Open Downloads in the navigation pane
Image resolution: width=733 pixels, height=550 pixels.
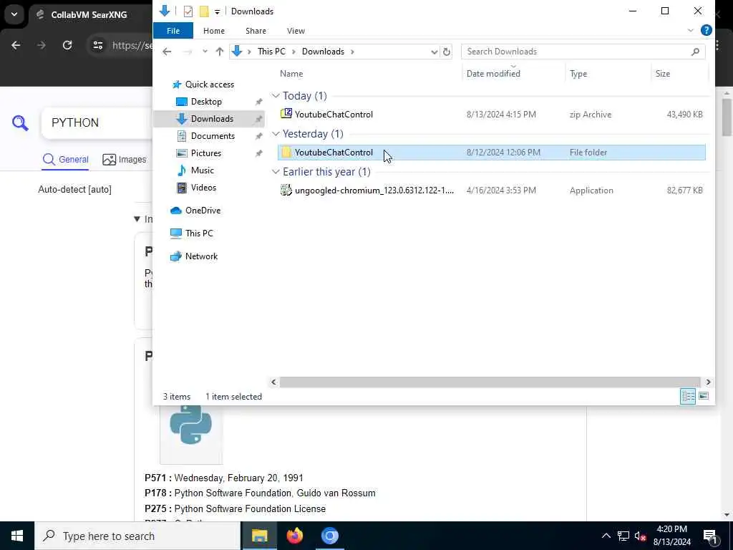click(212, 119)
